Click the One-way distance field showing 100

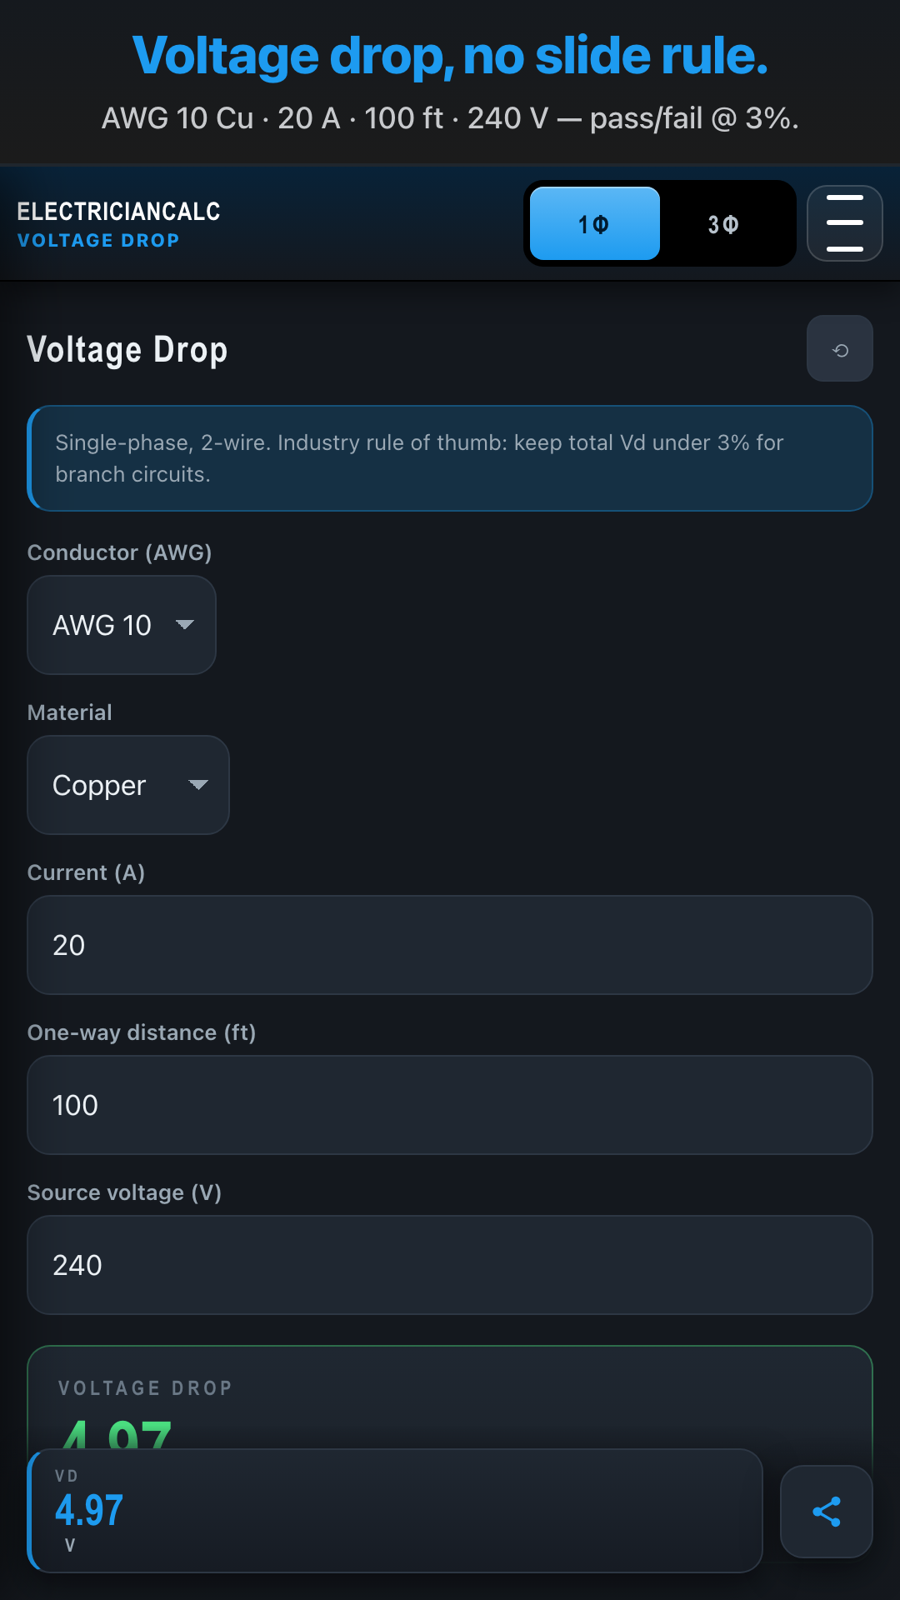click(450, 1105)
